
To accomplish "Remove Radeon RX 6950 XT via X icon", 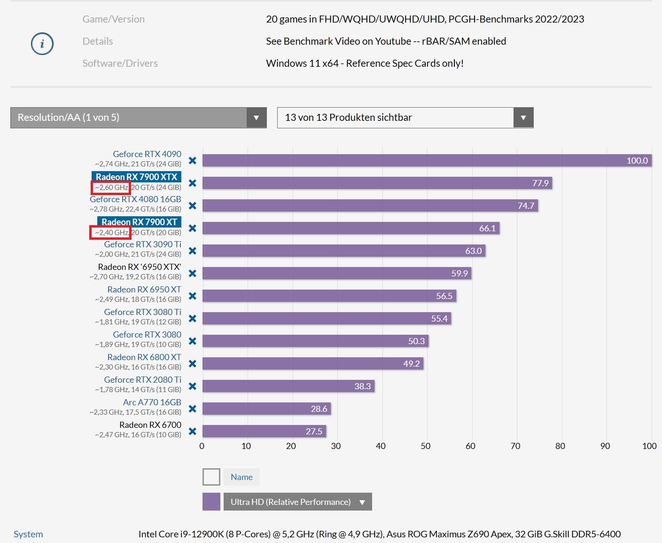I will pos(193,296).
